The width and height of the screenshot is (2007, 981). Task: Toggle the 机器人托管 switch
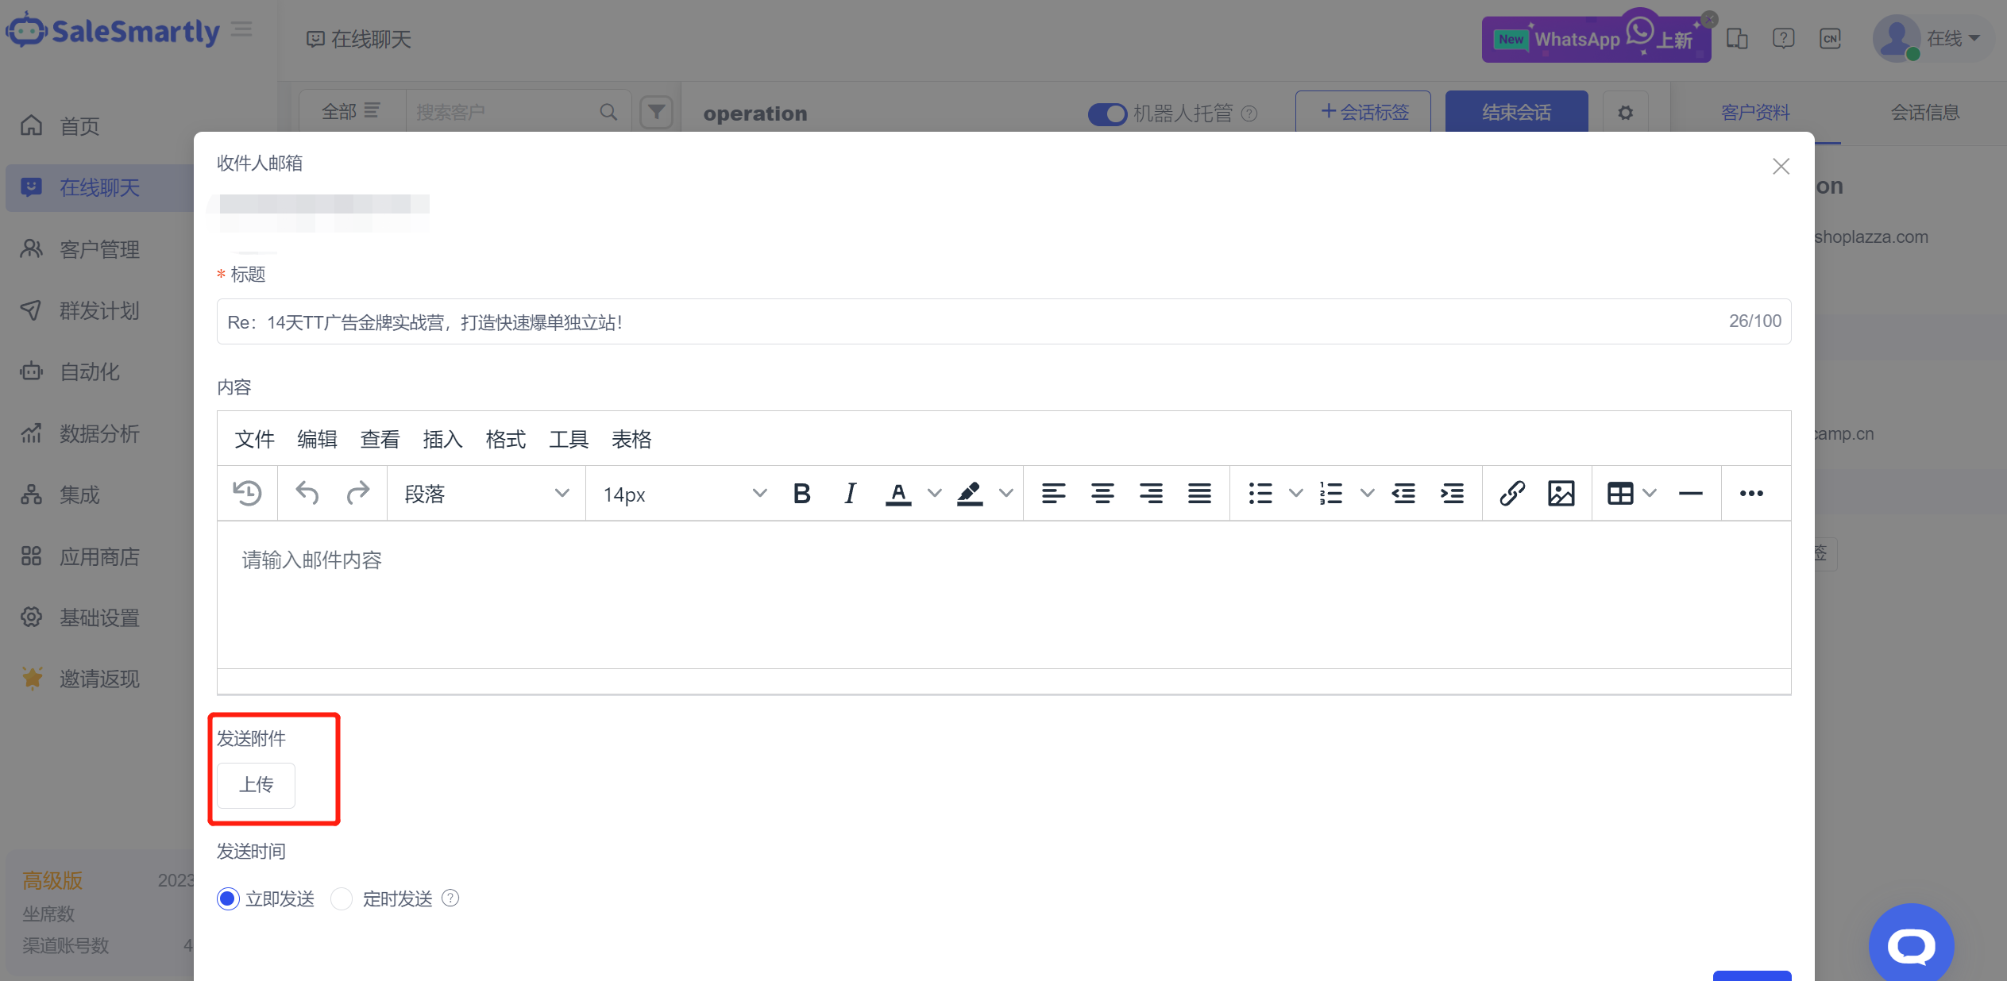click(x=1107, y=113)
